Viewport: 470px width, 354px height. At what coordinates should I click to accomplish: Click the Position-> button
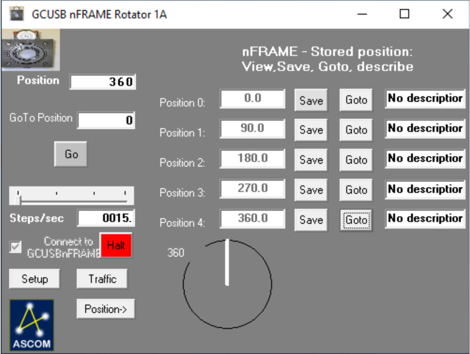[x=105, y=309]
